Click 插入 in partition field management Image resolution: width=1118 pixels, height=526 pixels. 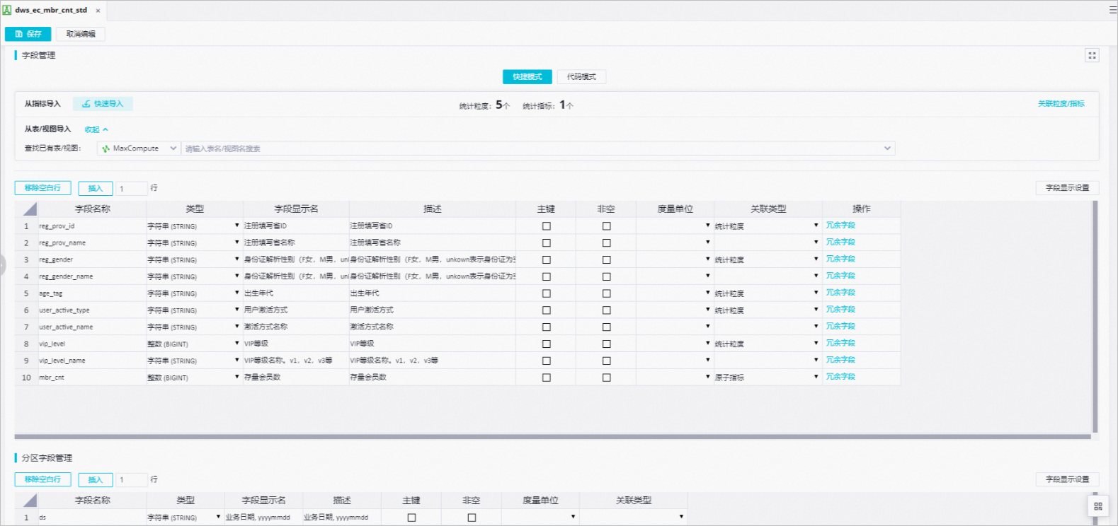tap(96, 479)
